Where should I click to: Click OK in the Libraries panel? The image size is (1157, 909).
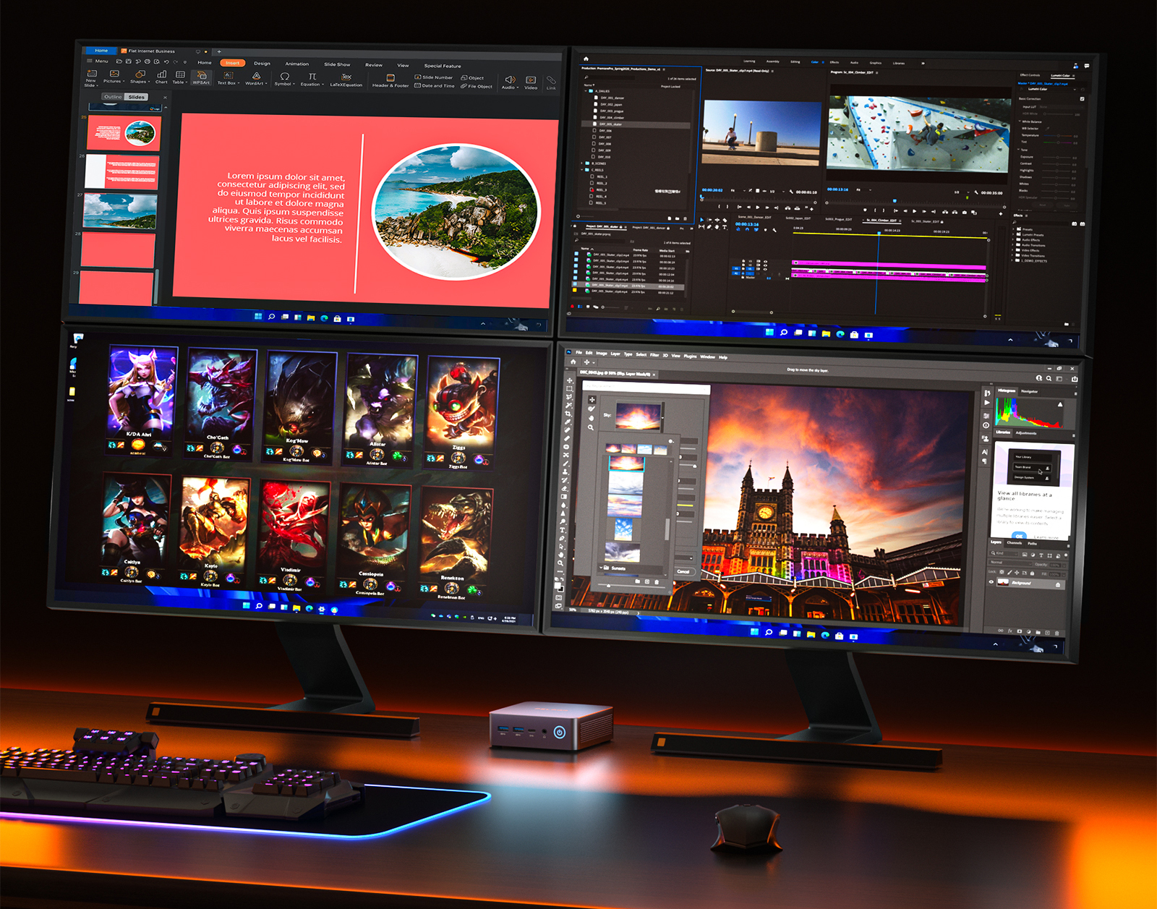pyautogui.click(x=1019, y=536)
